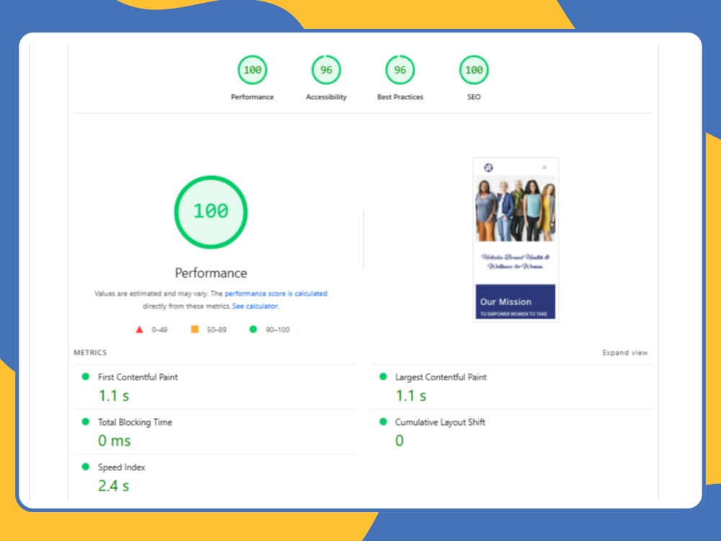The height and width of the screenshot is (541, 721).
Task: Click Our Mission banner in preview thumbnail
Action: 515,302
